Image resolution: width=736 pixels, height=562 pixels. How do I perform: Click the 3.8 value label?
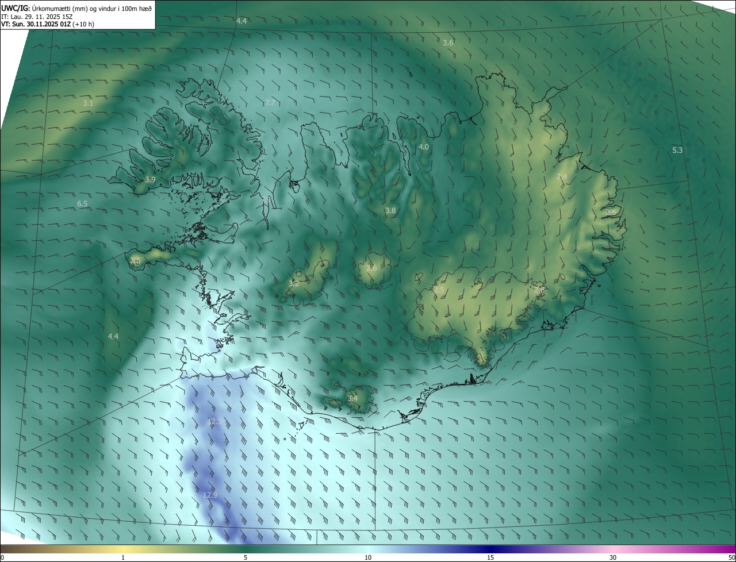390,211
